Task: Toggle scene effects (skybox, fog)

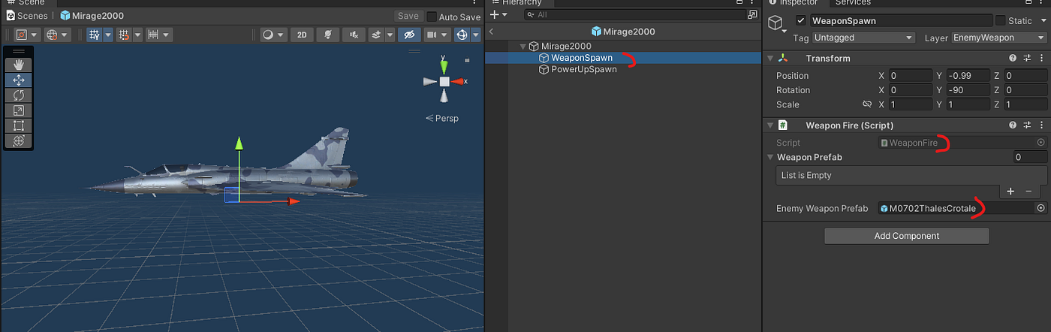Action: (376, 35)
